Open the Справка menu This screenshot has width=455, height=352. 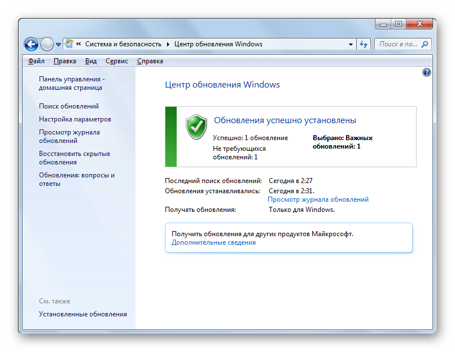150,61
